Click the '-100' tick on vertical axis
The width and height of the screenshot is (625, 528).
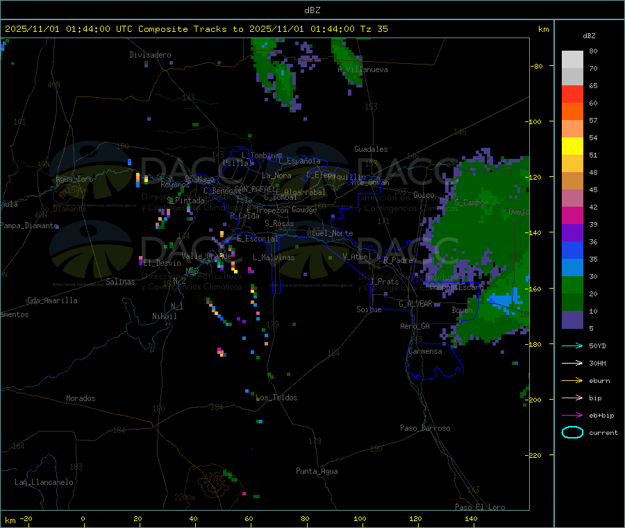pos(533,121)
